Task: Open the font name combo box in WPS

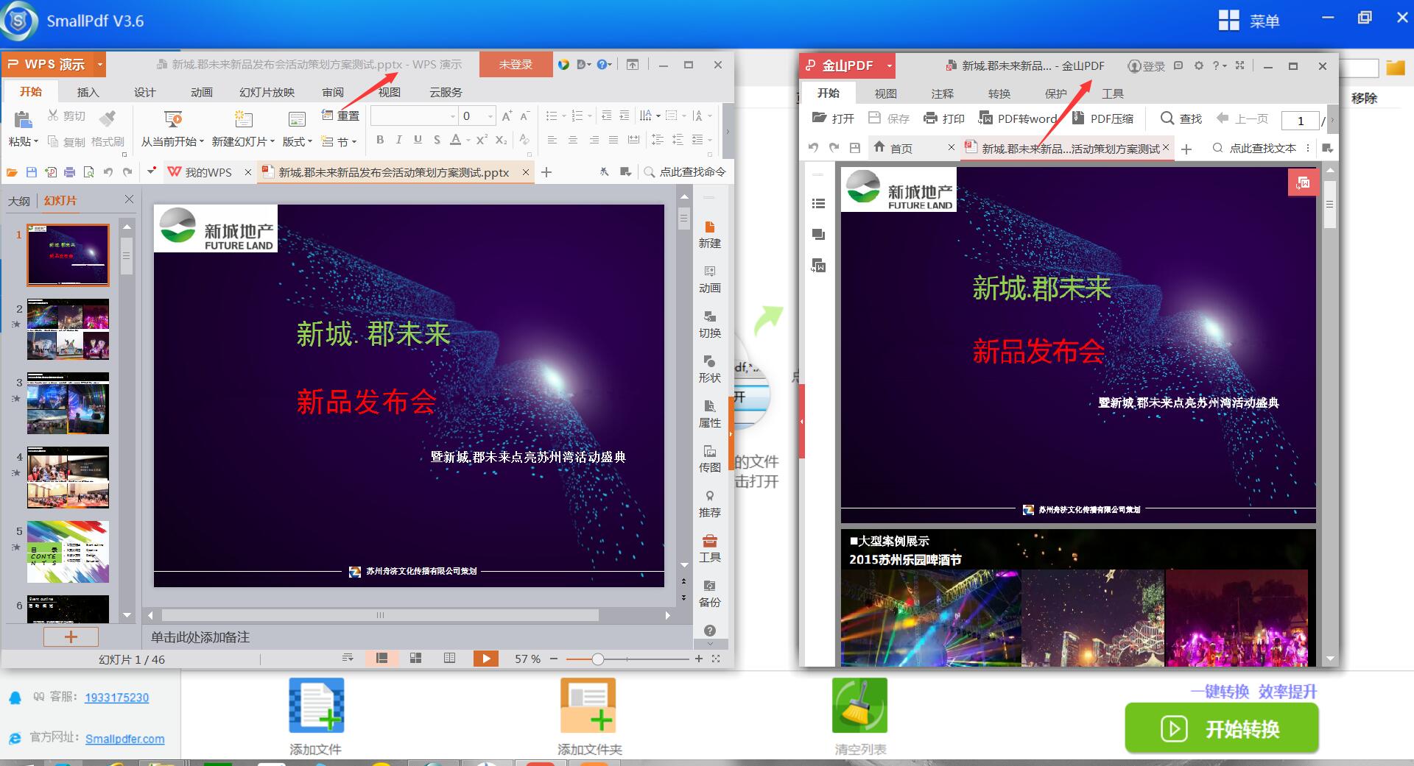Action: (x=414, y=116)
